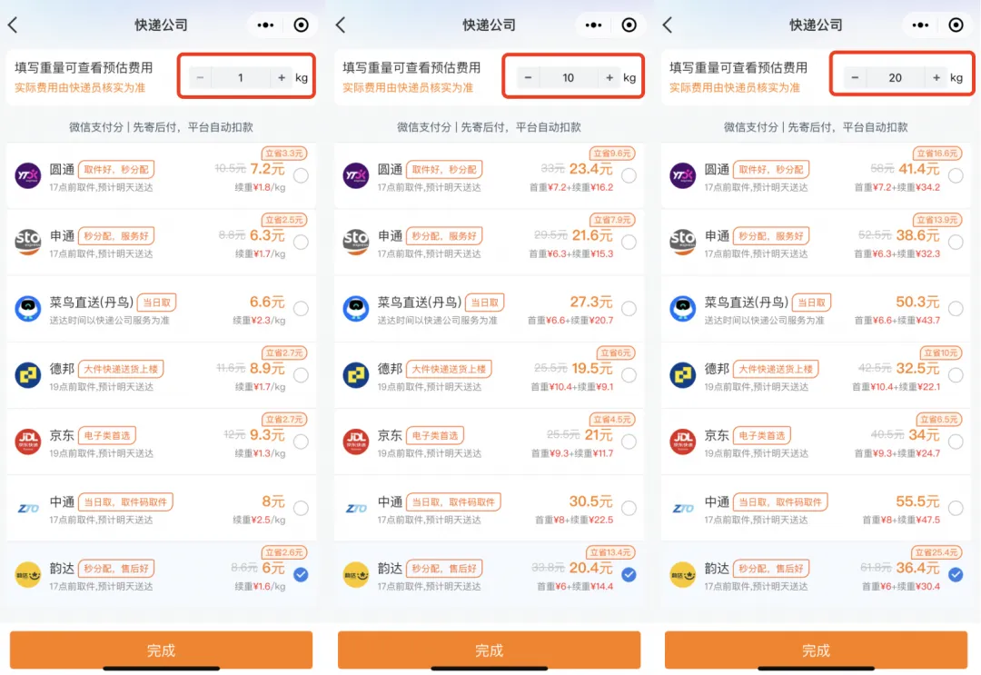Click 首重¥6.6+续重¥20.7 breakdown
Screen dimensions: 981x675
pos(570,321)
